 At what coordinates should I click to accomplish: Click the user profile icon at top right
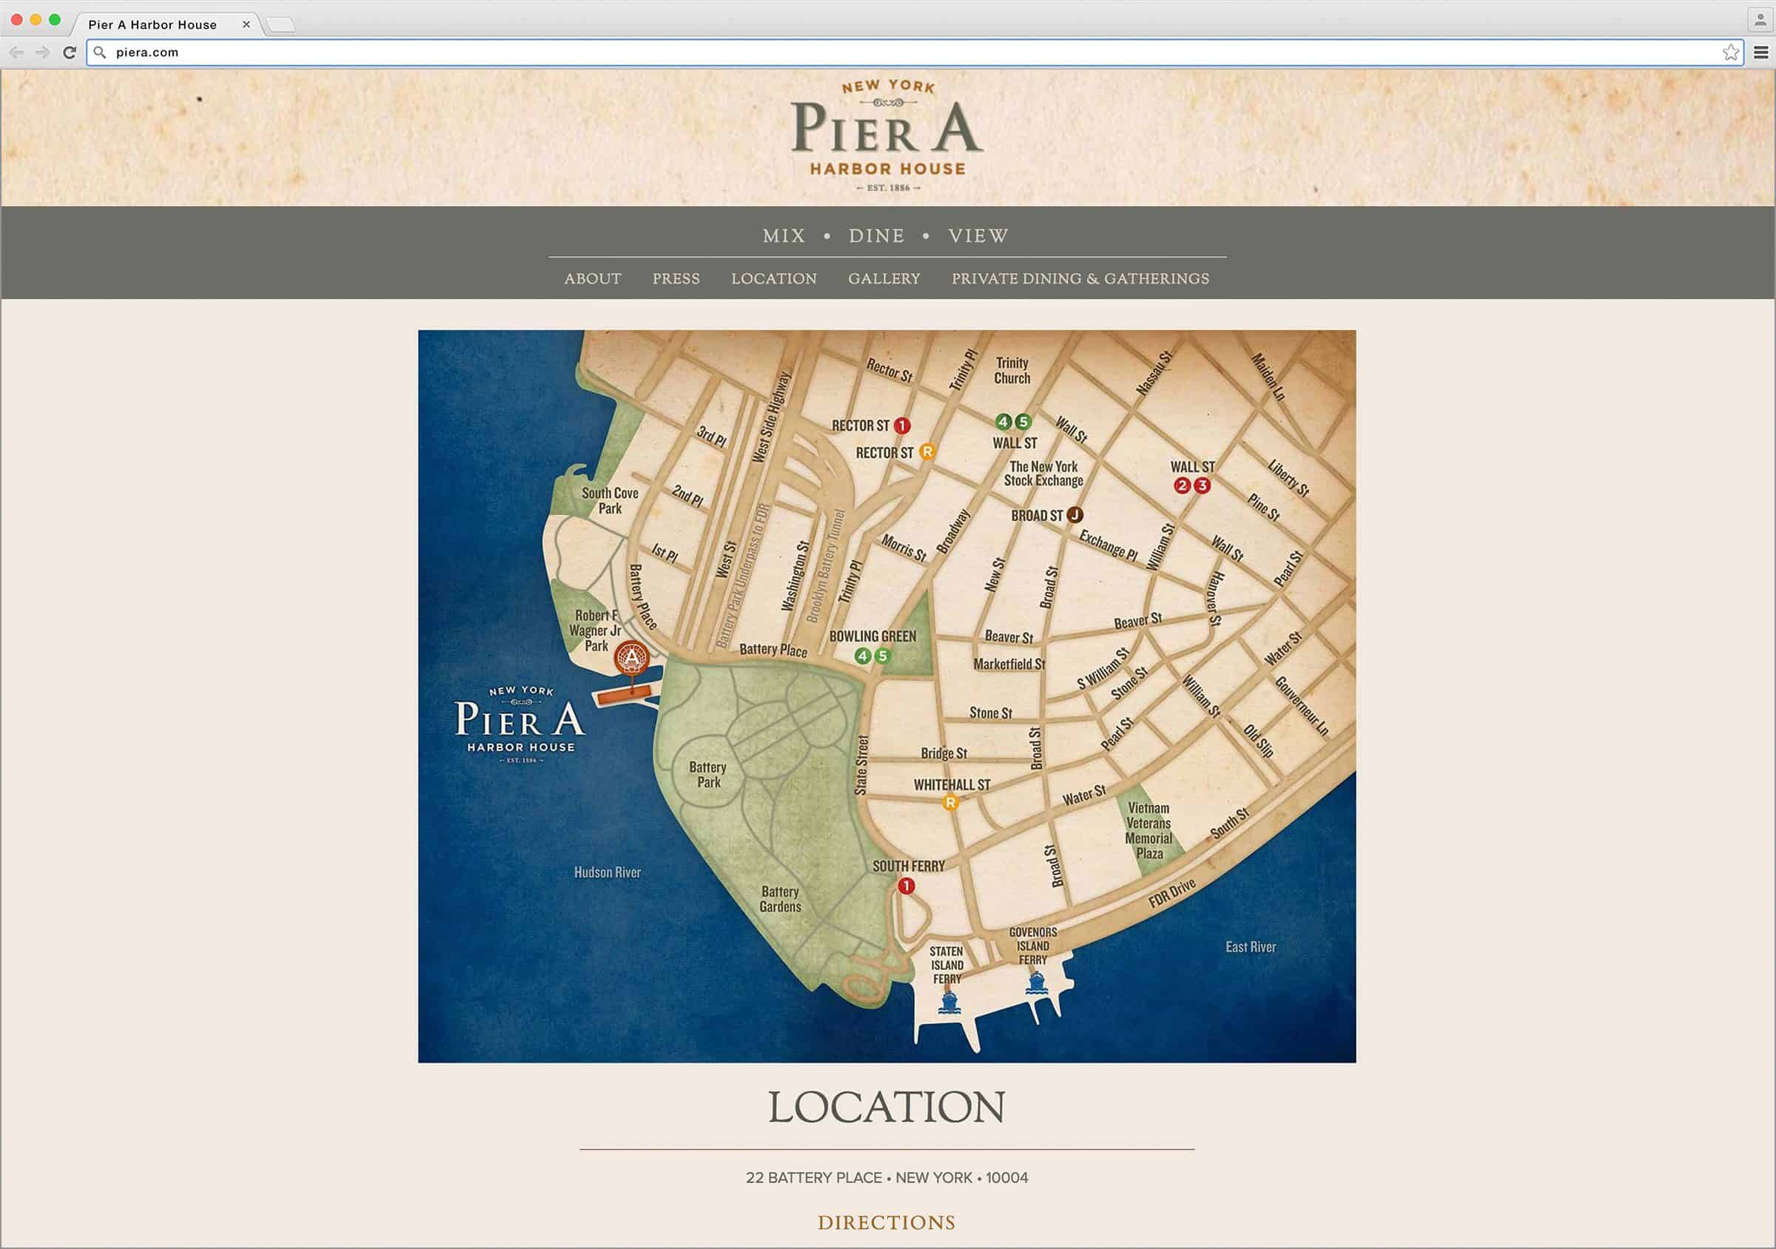(1760, 20)
